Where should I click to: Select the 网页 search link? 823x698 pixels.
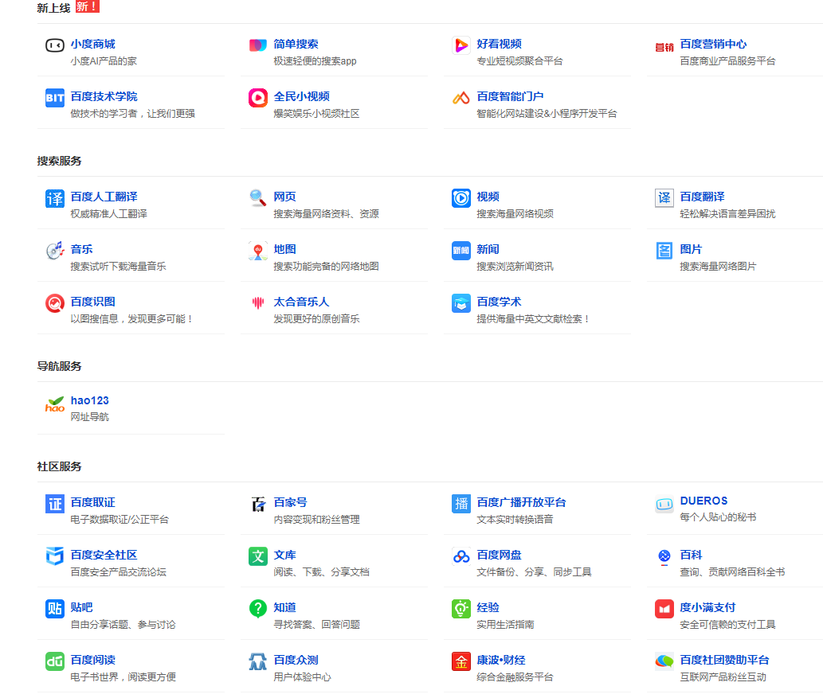click(284, 197)
